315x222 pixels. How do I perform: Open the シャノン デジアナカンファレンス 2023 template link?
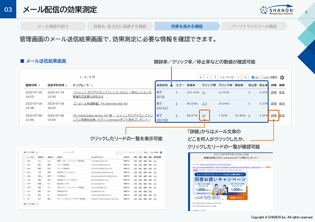point(112,94)
